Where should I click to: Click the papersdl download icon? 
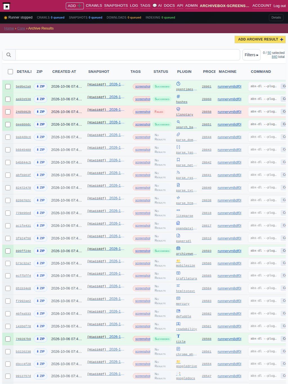pos(178,236)
